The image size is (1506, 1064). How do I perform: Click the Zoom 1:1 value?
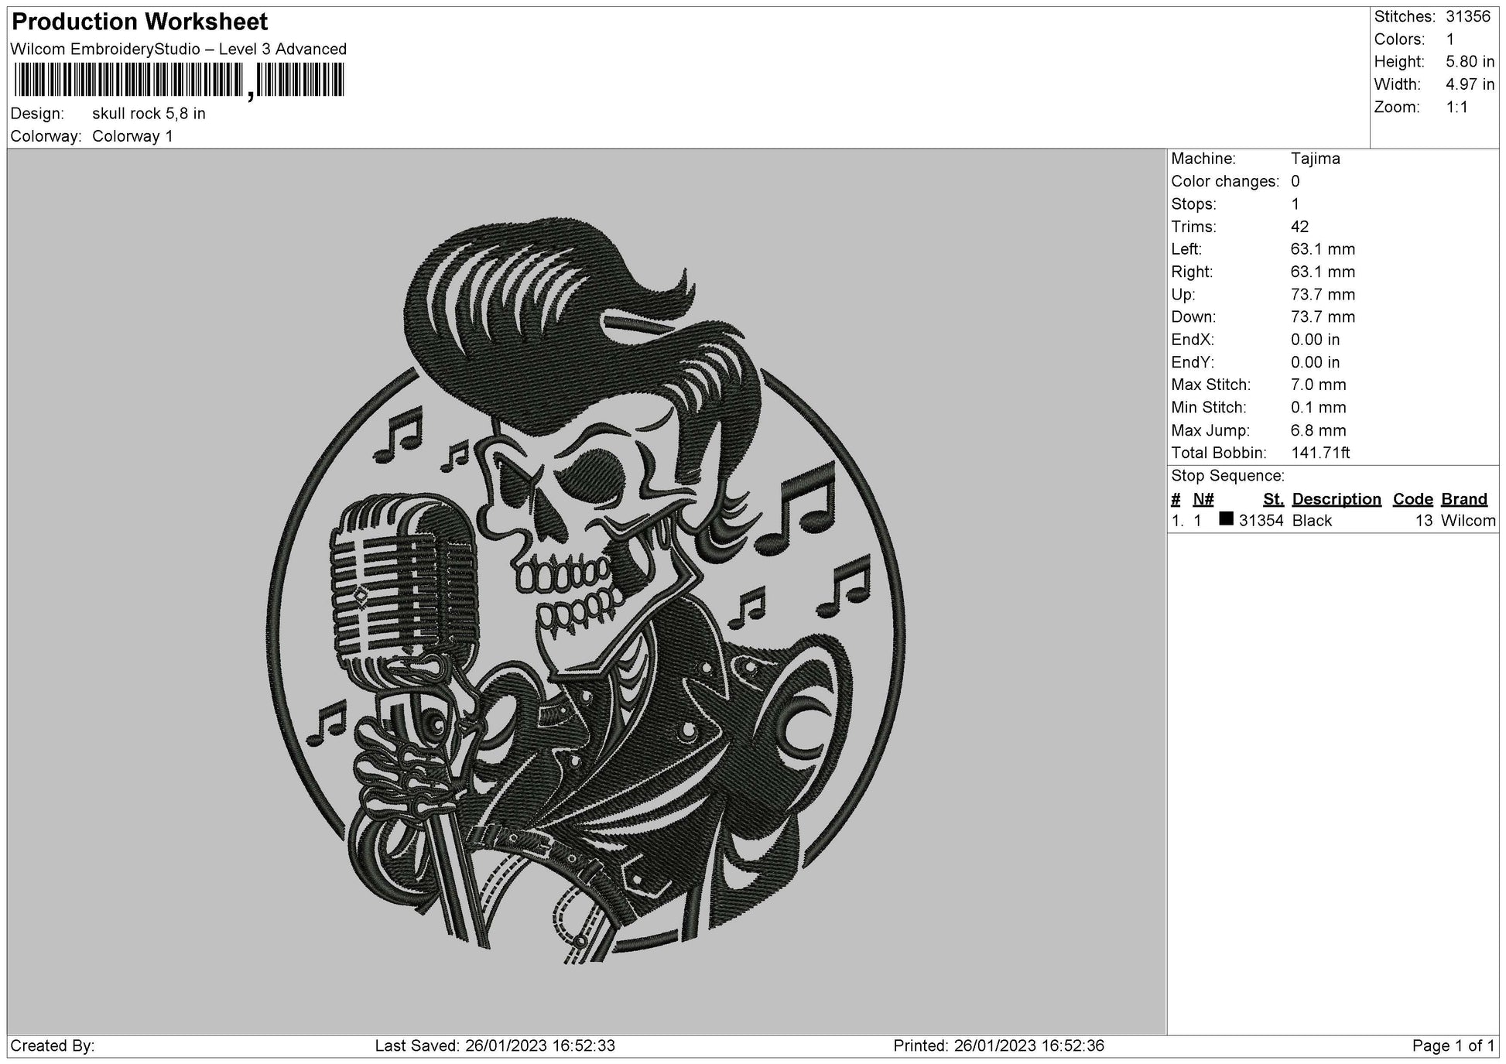coord(1456,108)
